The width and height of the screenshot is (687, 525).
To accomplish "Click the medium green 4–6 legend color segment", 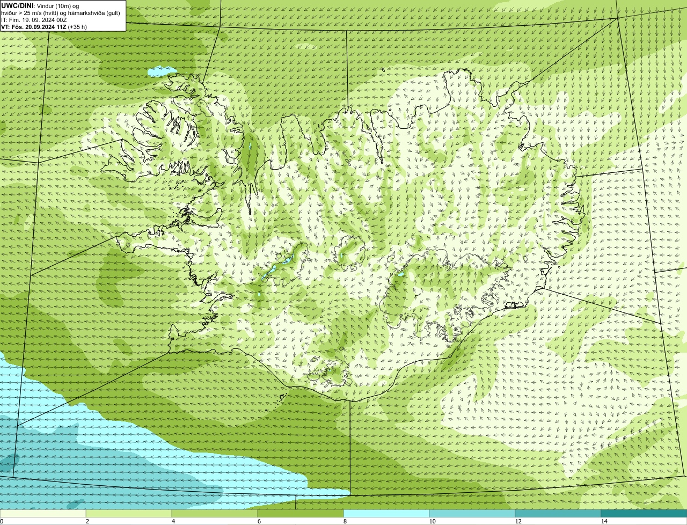I will 215,513.
